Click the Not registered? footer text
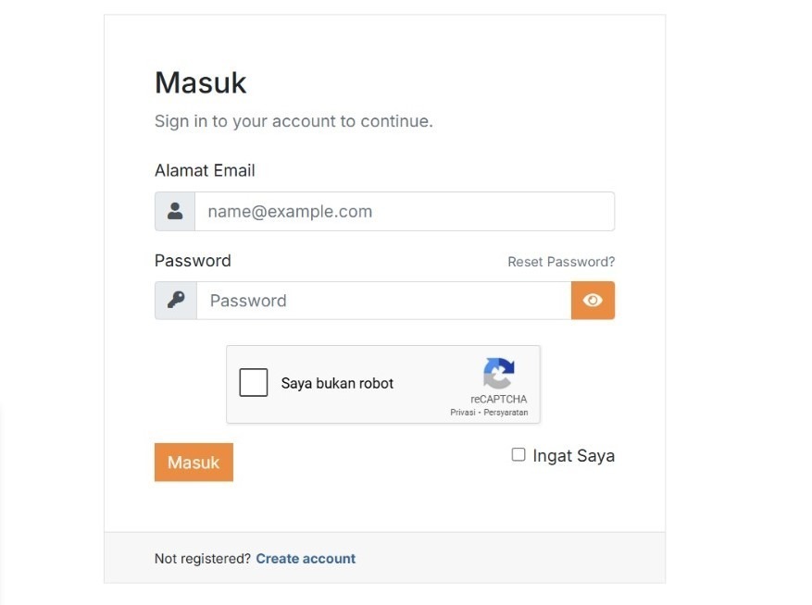 point(202,559)
